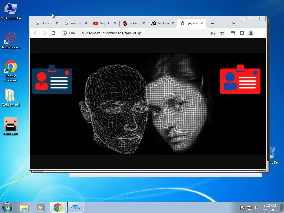Open the Chrome profile avatar menu
This screenshot has height=213, width=284.
click(251, 33)
